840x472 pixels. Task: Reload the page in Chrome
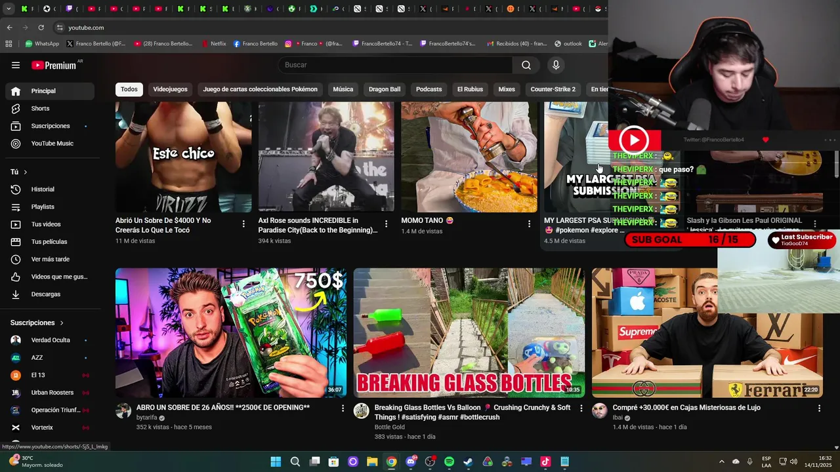click(41, 28)
